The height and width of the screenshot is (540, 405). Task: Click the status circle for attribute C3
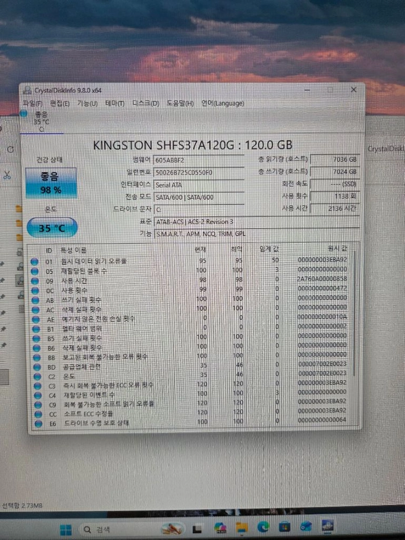[38, 386]
